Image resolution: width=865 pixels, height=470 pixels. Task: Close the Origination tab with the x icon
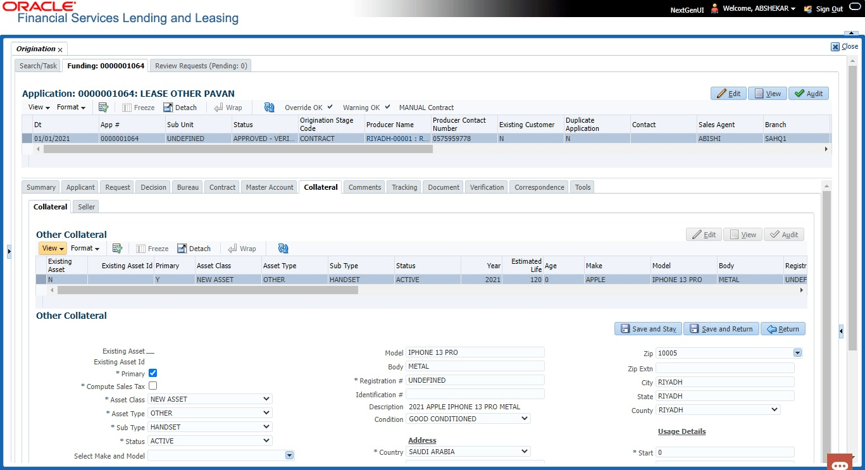point(60,49)
